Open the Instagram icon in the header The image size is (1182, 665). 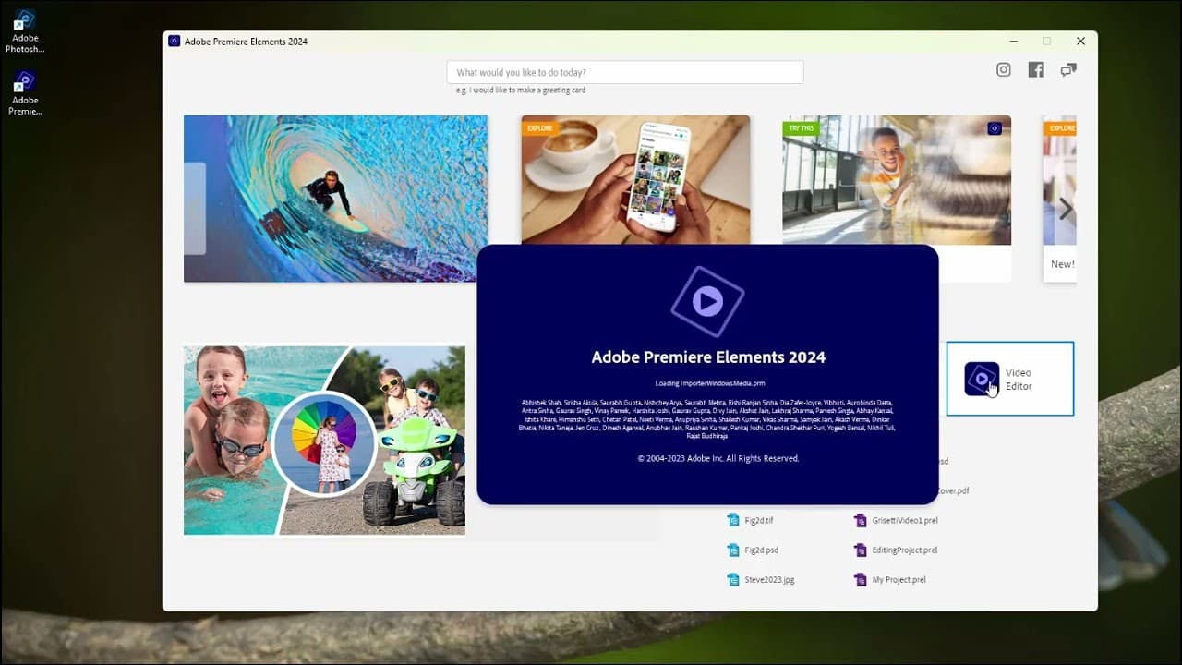point(1004,69)
